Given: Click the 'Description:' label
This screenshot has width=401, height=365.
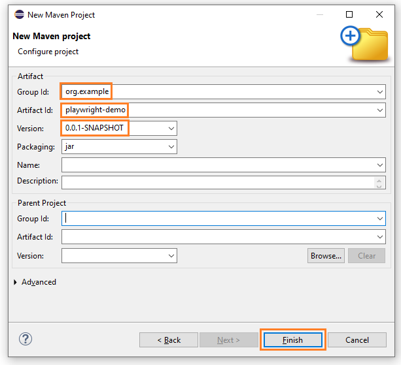Looking at the screenshot, I should (x=37, y=181).
